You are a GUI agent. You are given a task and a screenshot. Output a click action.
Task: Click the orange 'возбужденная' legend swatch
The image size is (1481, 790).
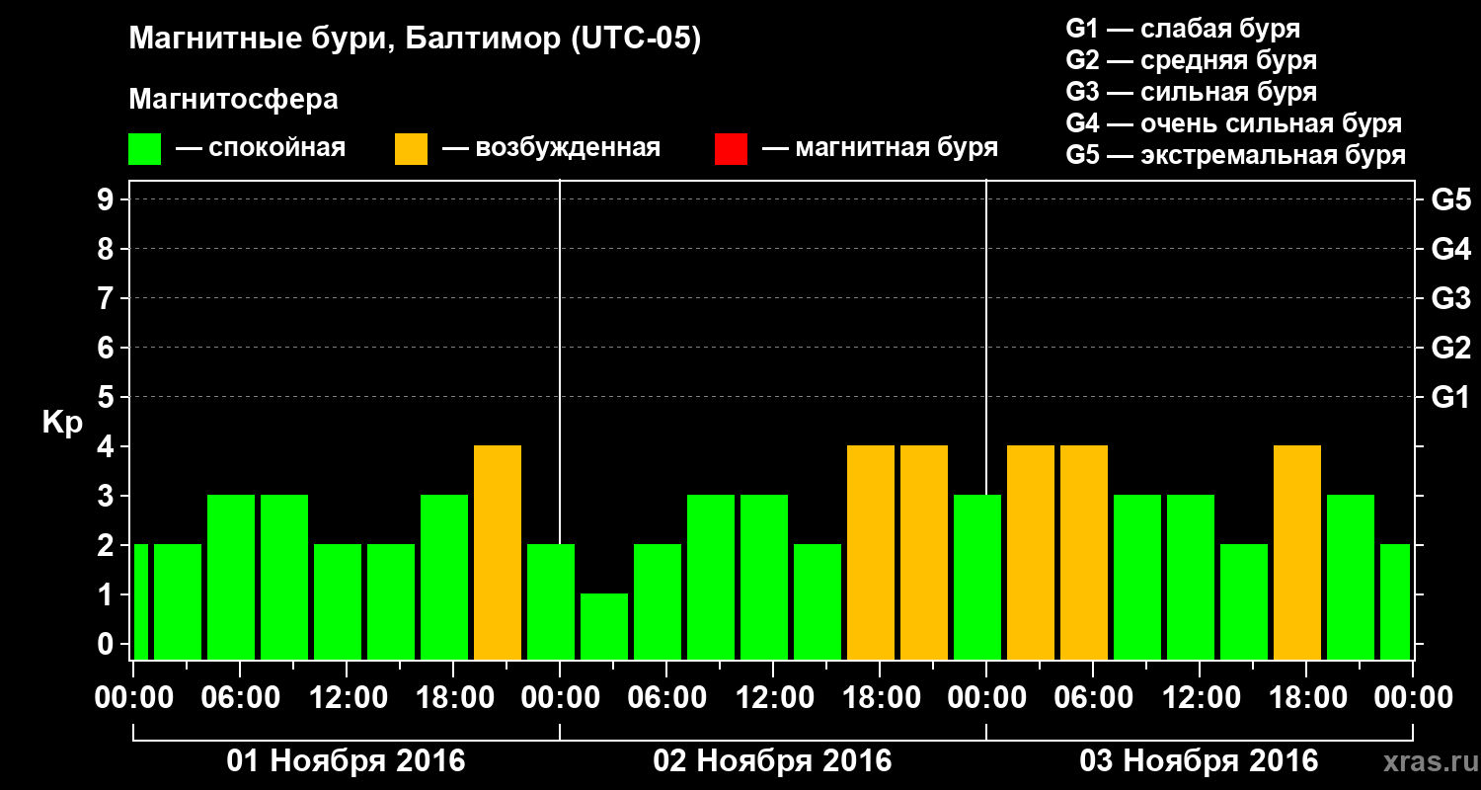click(411, 149)
